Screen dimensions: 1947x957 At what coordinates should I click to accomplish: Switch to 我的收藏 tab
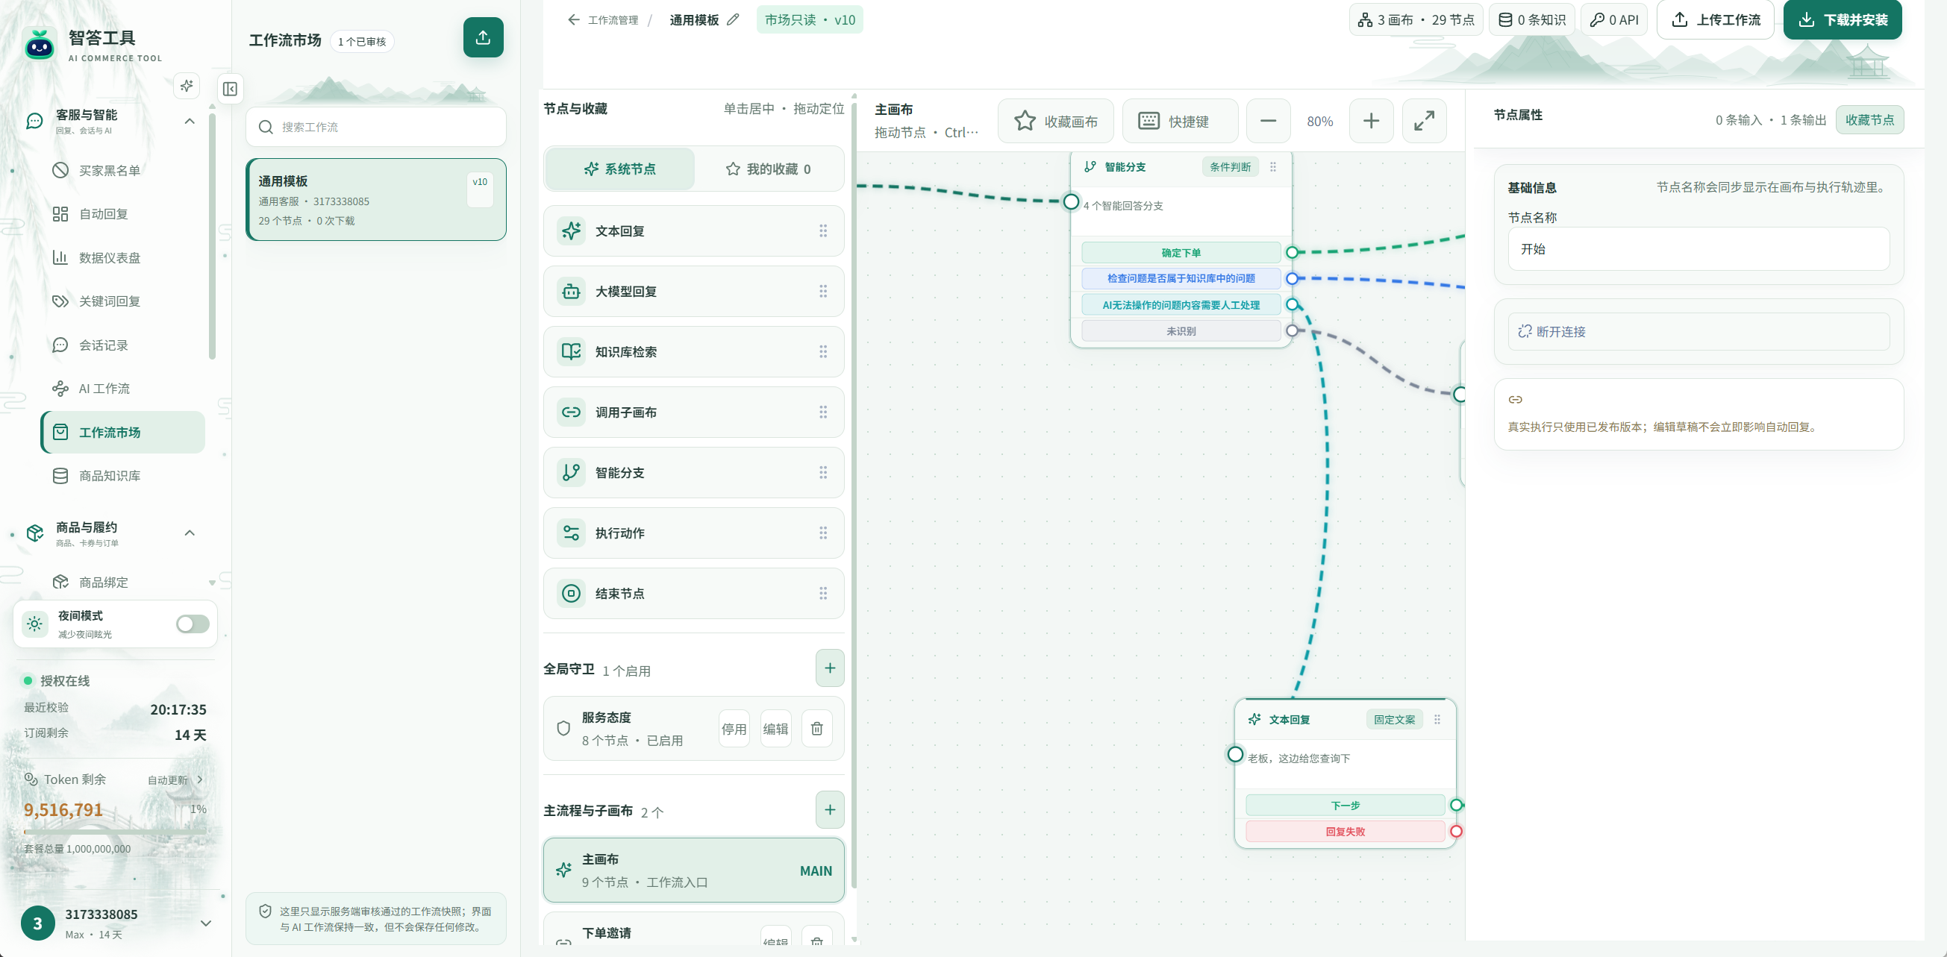(769, 169)
